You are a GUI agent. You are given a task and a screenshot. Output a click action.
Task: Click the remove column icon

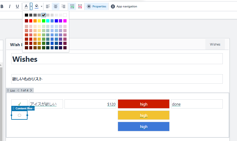click(80, 6)
